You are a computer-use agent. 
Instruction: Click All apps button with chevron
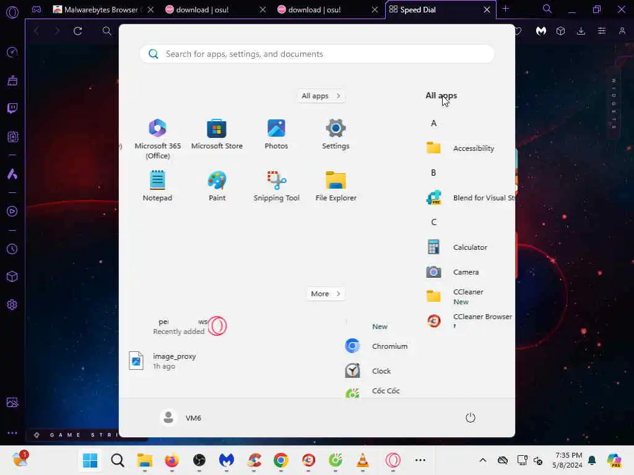tap(321, 96)
